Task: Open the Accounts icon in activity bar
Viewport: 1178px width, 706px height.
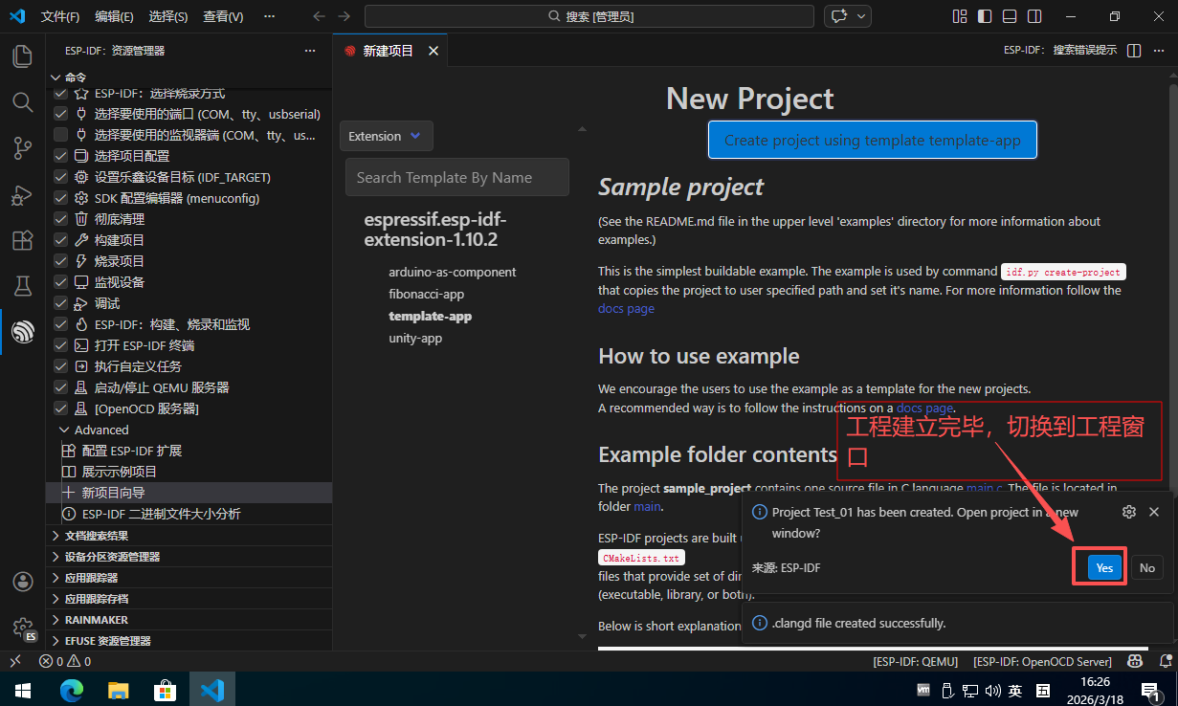Action: (x=22, y=581)
